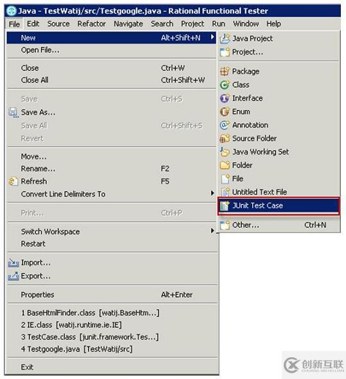
Task: Click the Annotation icon
Action: [225, 125]
